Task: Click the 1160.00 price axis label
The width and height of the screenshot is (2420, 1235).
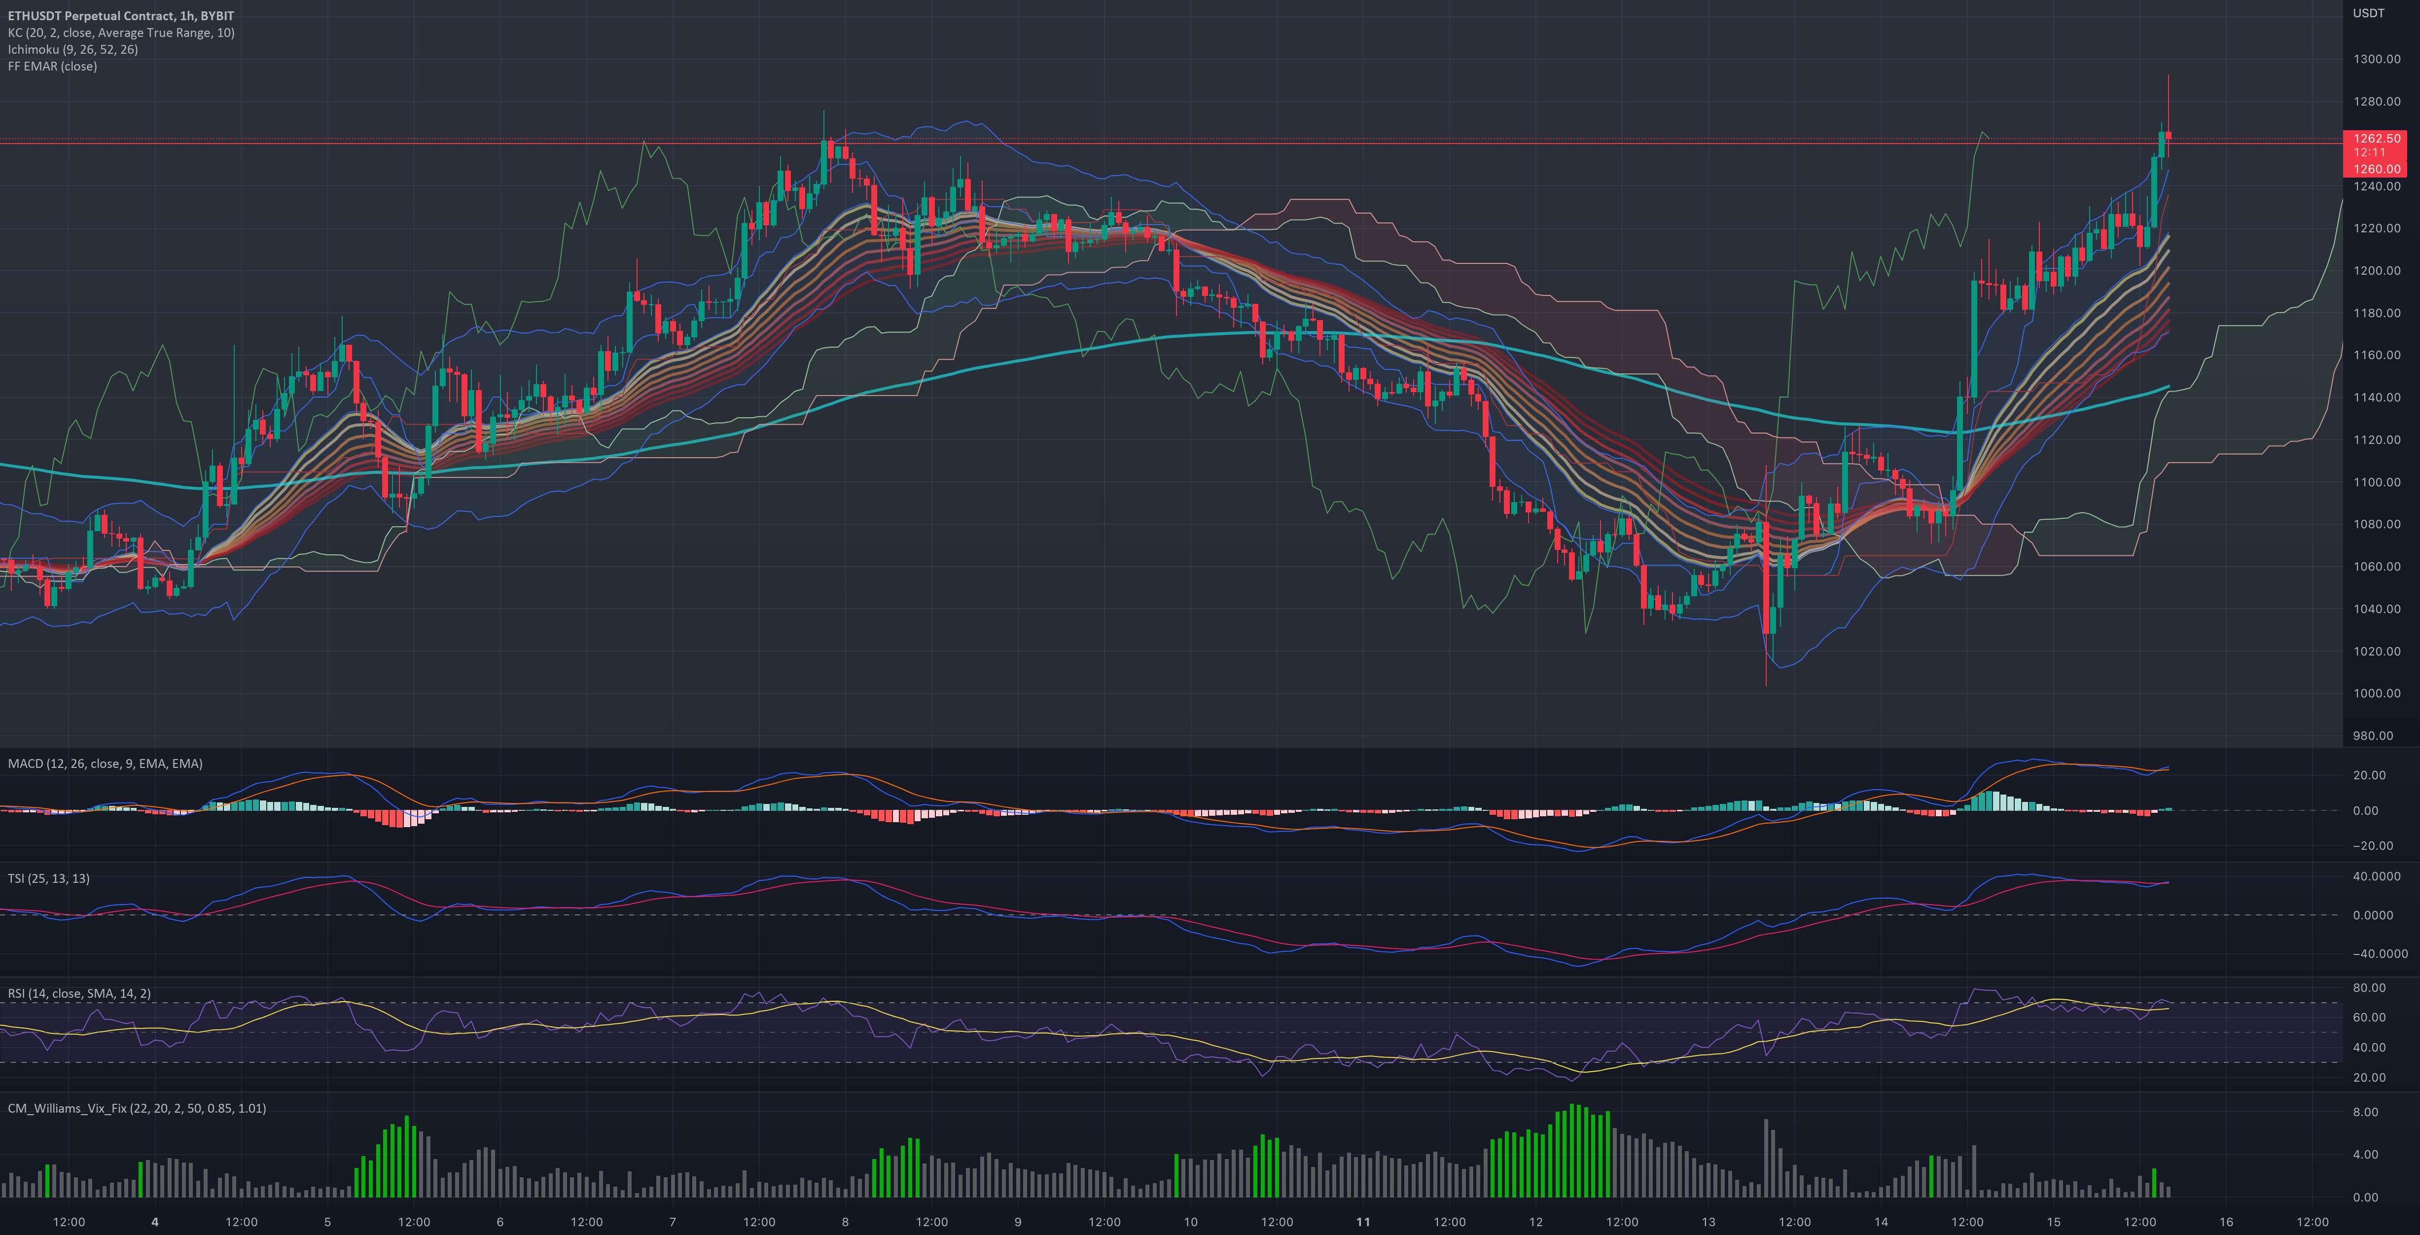Action: click(2377, 355)
